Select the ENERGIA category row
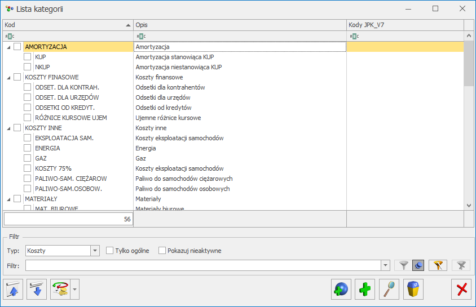476x307 pixels. point(47,148)
